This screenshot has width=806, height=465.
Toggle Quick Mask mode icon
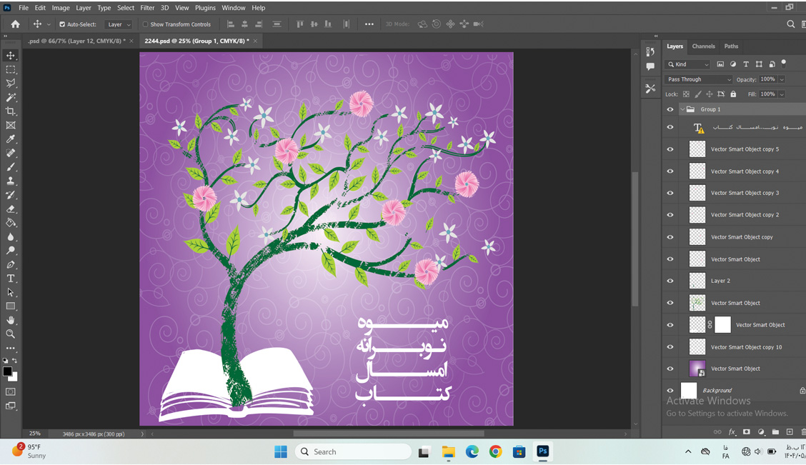click(10, 391)
